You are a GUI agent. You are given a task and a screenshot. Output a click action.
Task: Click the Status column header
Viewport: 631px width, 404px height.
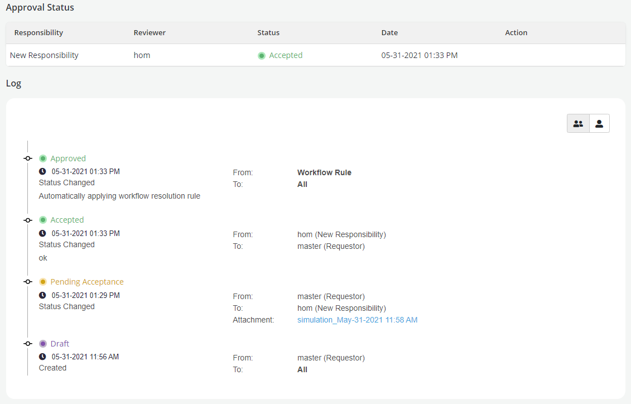pos(268,33)
